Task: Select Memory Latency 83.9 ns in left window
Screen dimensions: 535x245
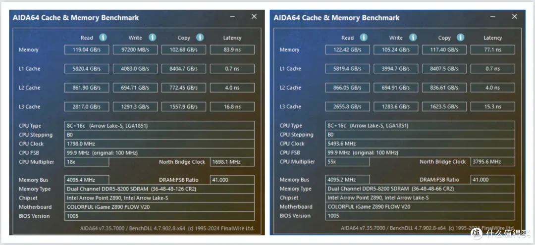Action: click(232, 50)
